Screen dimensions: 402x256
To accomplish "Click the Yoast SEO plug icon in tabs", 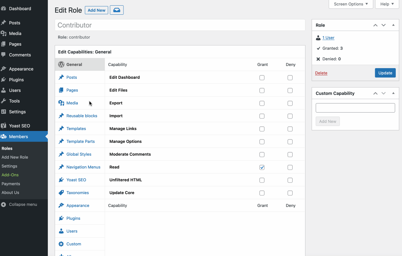I will [x=61, y=180].
